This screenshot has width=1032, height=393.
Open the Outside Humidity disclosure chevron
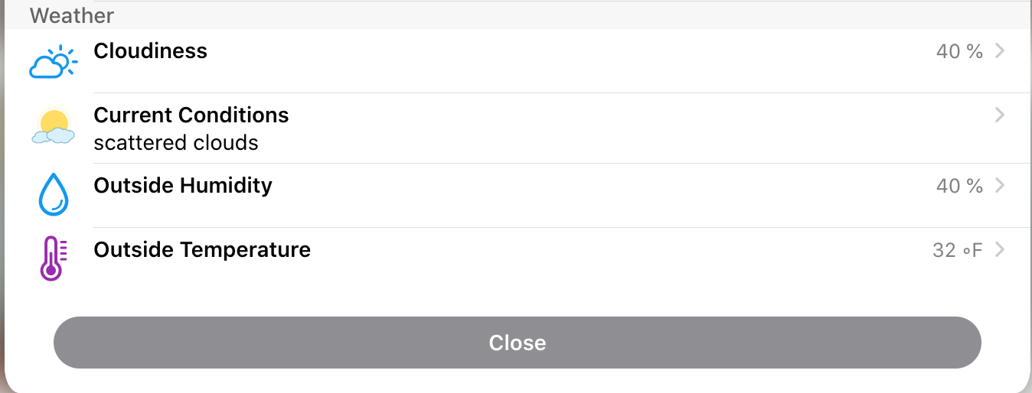999,186
